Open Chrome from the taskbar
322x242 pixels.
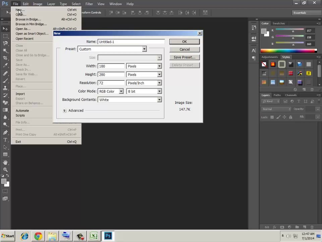38,236
